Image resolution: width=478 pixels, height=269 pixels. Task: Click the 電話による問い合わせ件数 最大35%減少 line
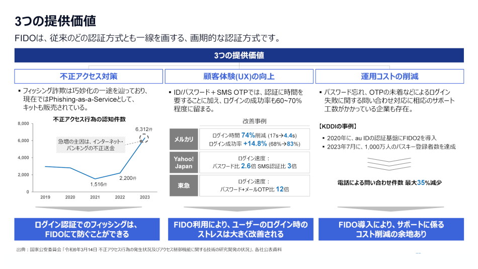[389, 182]
